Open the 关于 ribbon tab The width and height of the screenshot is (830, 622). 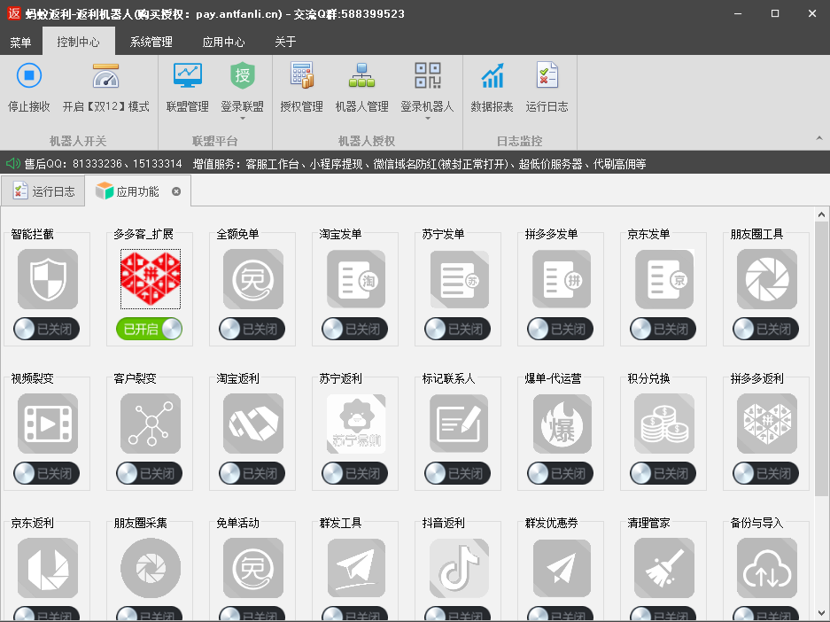click(285, 42)
